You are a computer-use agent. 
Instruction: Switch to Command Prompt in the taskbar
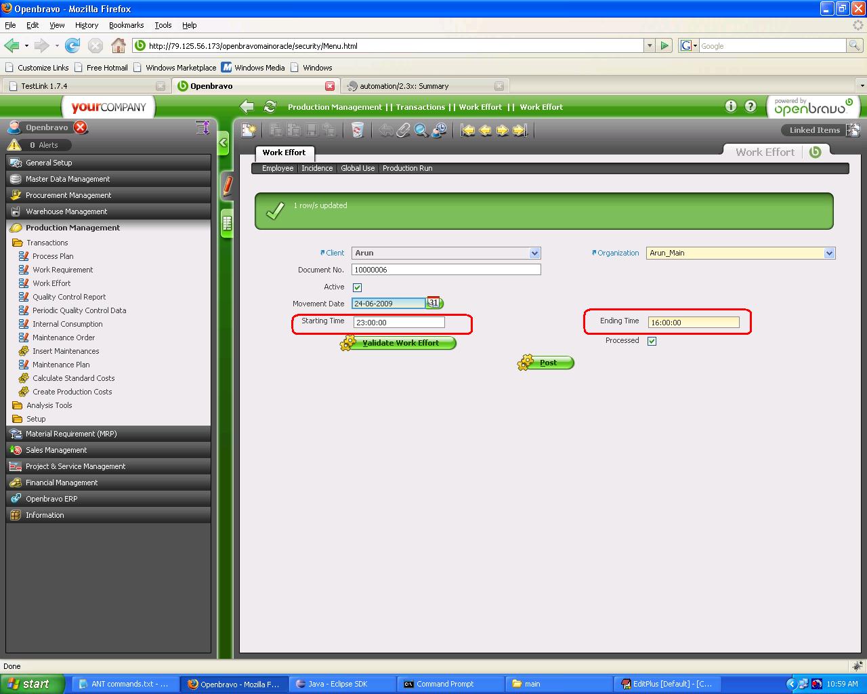click(x=451, y=684)
